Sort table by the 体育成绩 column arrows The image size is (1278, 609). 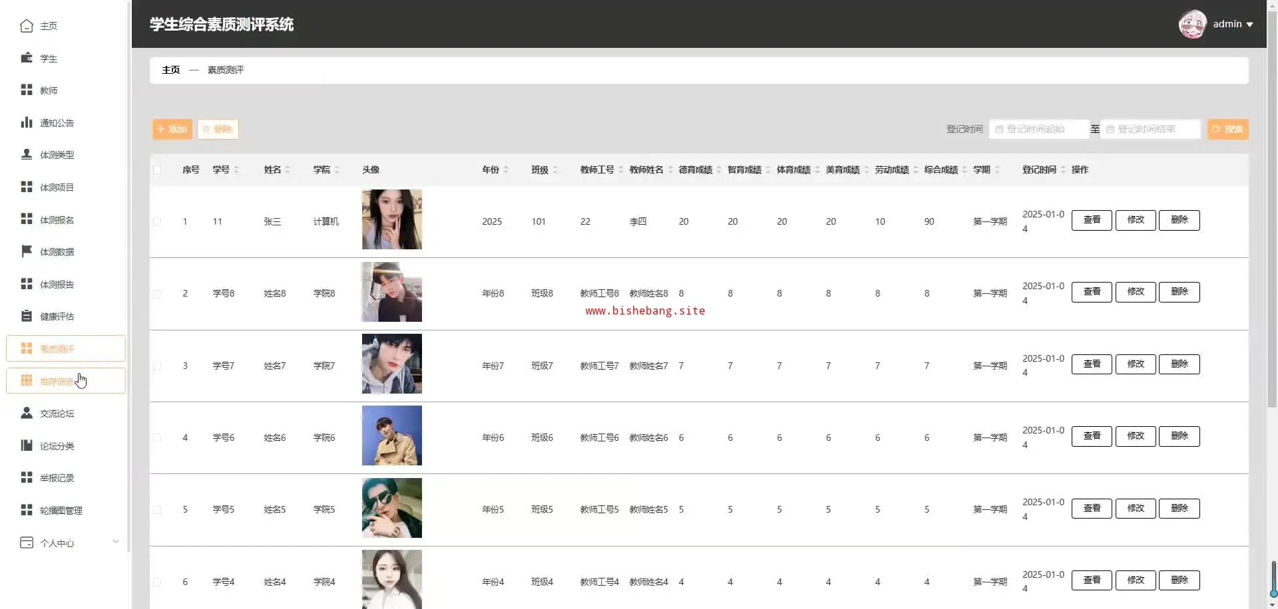pyautogui.click(x=817, y=170)
